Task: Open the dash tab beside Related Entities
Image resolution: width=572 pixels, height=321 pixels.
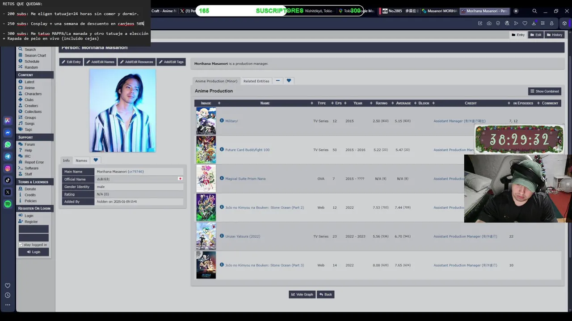Action: click(x=278, y=81)
